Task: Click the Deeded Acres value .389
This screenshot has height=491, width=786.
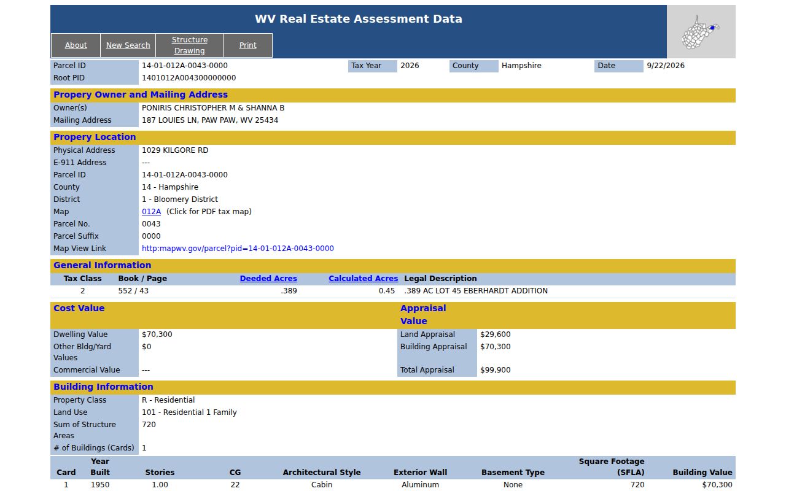Action: pos(289,291)
